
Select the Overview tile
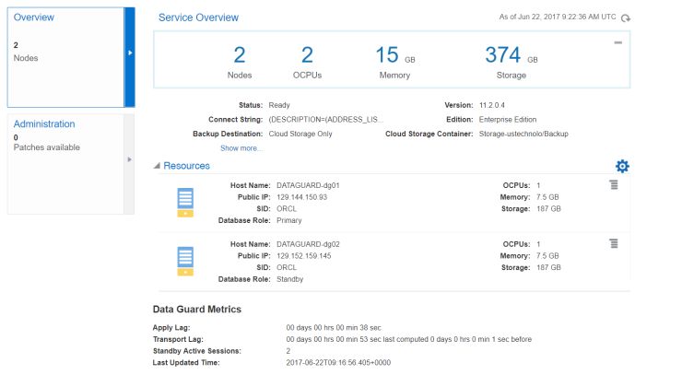(x=65, y=55)
